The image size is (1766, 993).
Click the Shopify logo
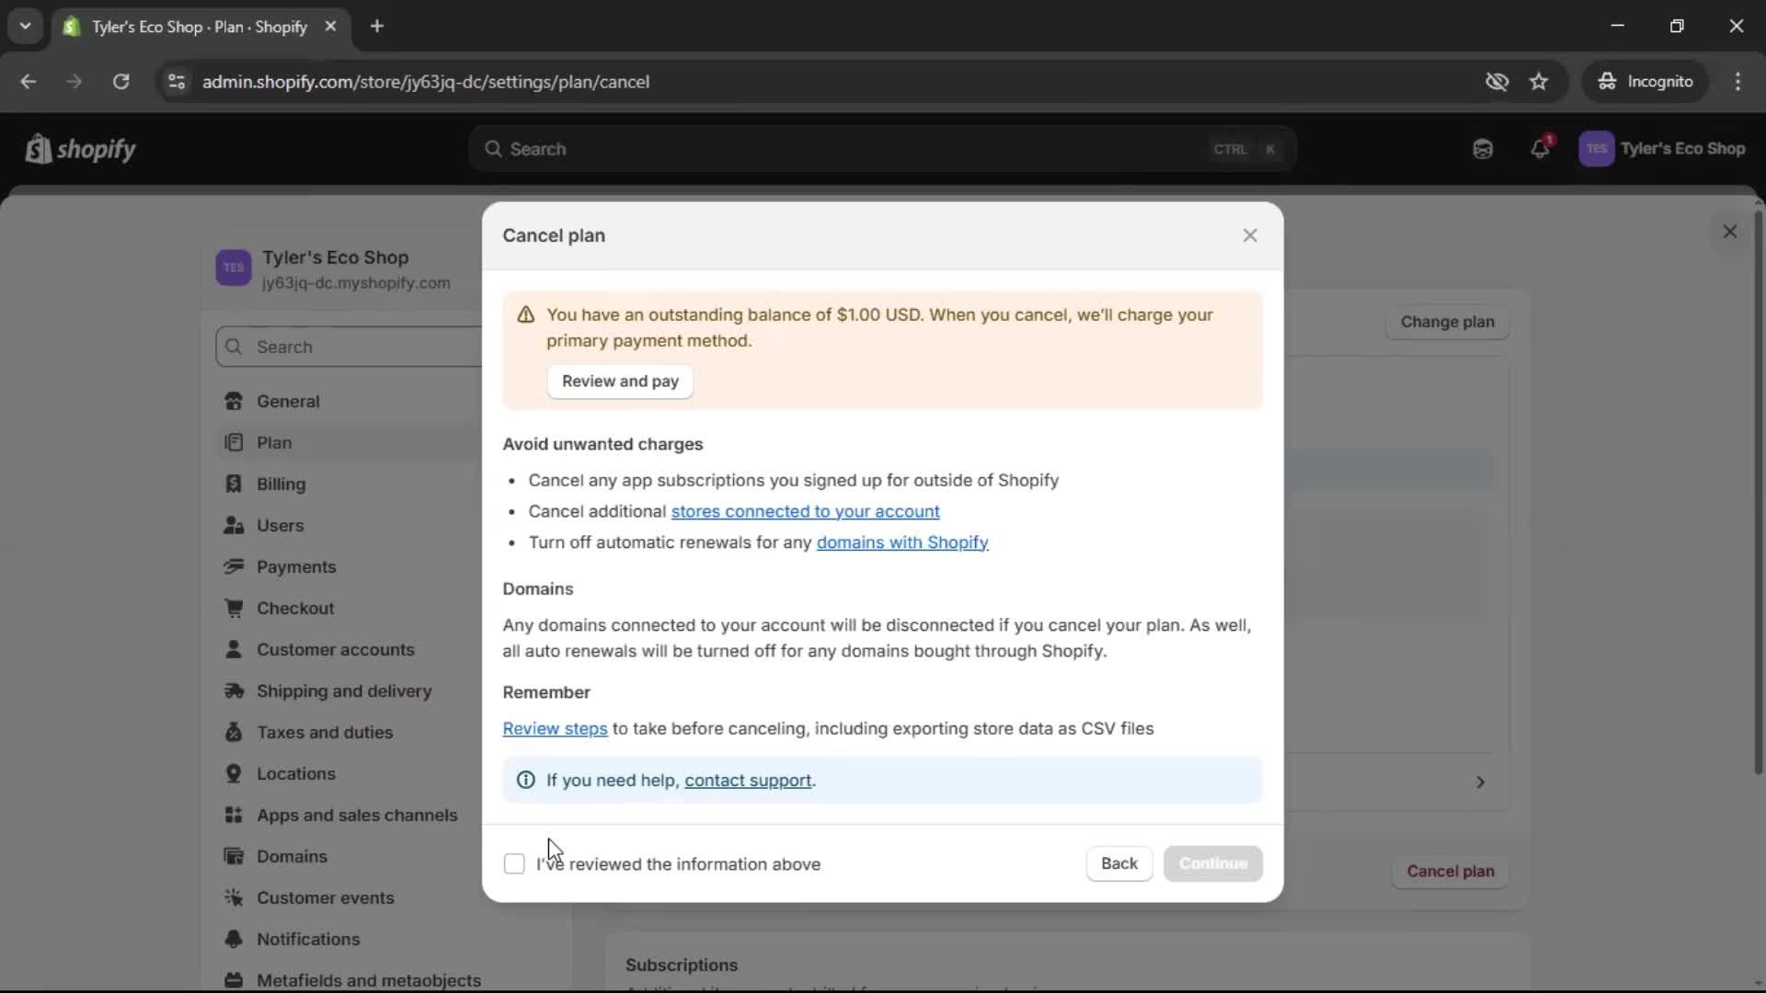point(81,148)
